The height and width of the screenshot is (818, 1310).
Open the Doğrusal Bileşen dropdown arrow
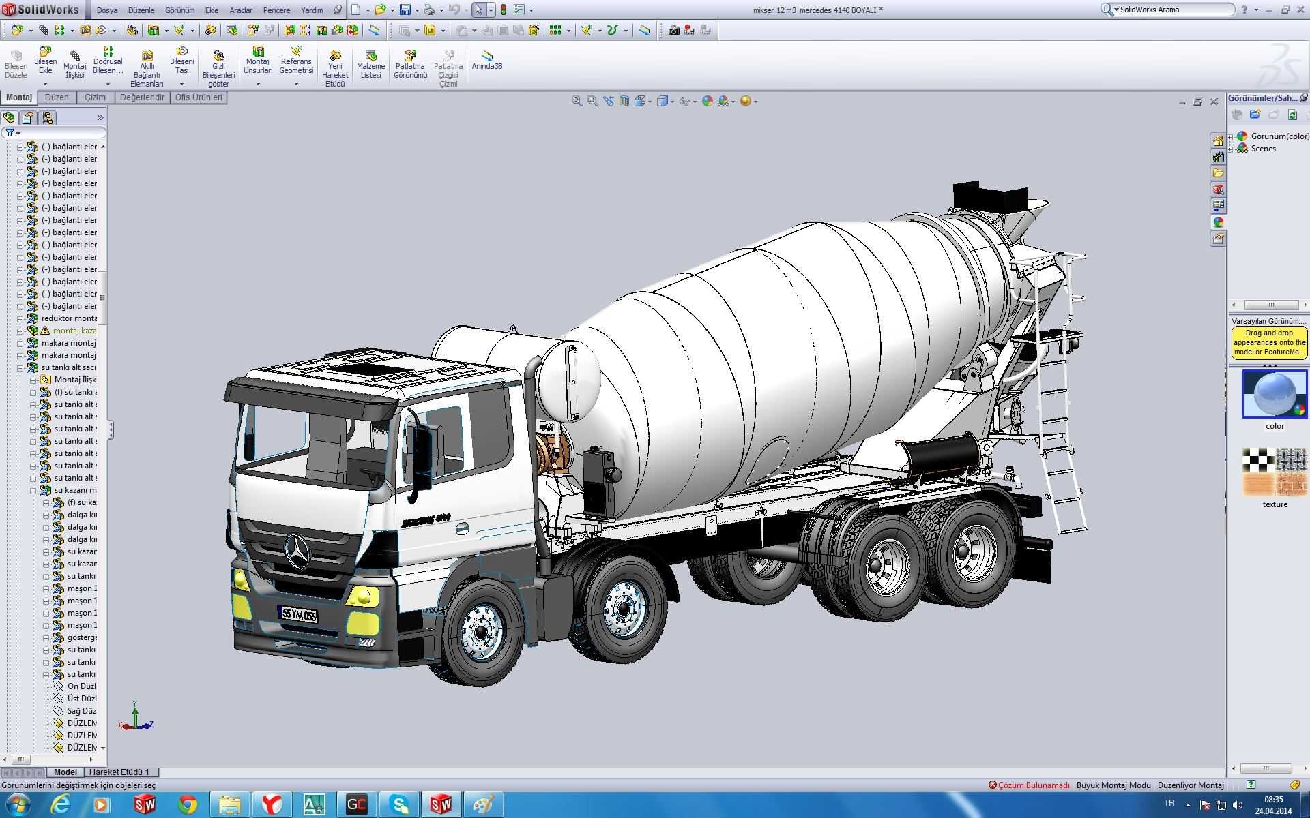tap(108, 84)
